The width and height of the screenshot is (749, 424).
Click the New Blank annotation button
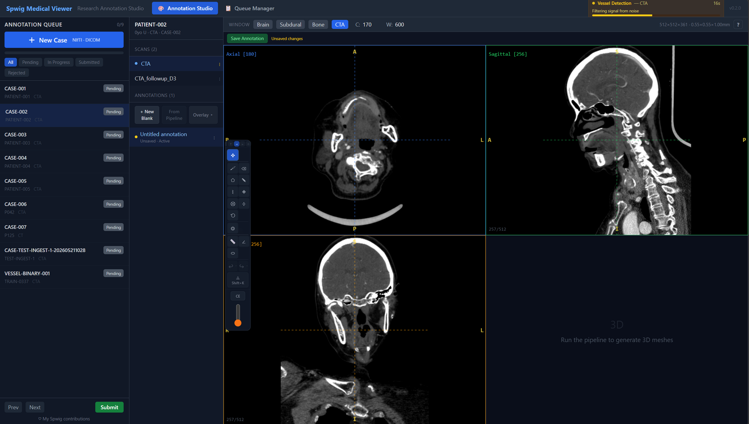pos(147,115)
